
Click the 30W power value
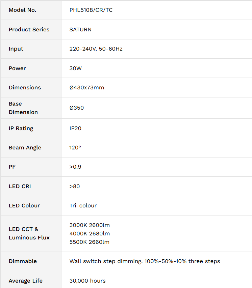click(x=75, y=68)
